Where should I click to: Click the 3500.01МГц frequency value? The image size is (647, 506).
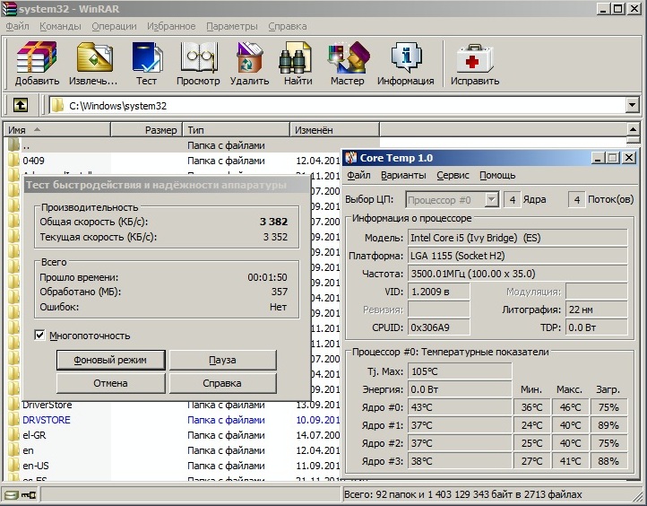(x=517, y=274)
